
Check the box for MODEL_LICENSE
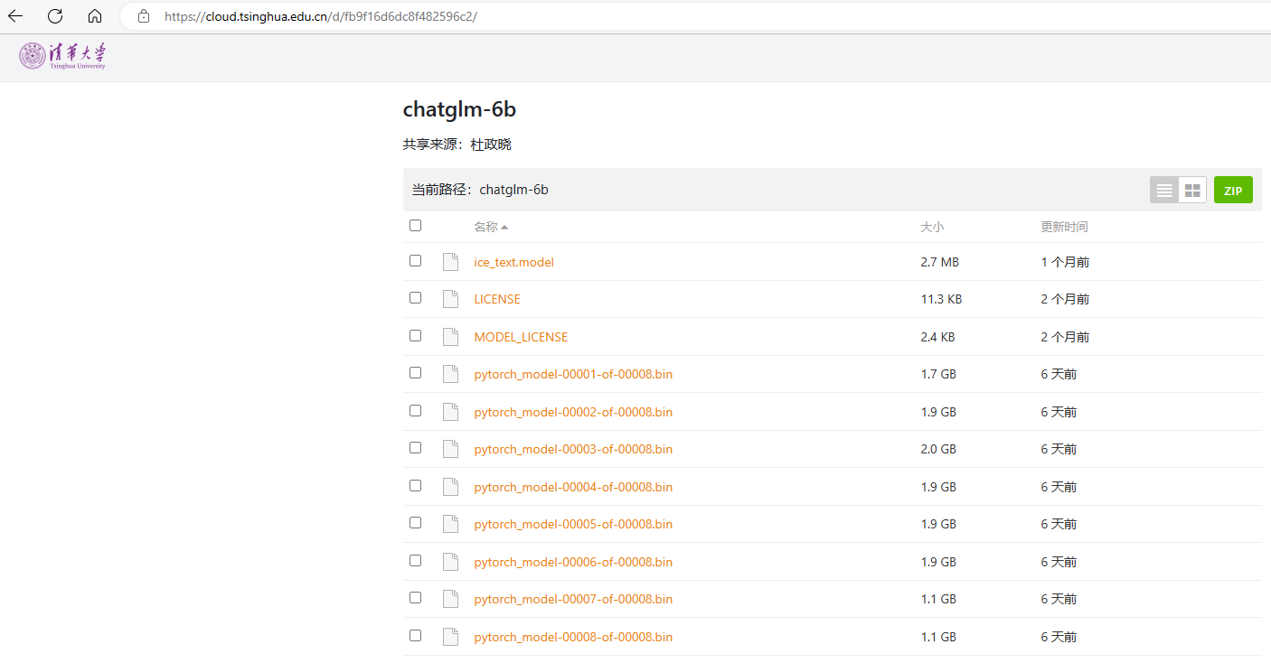pyautogui.click(x=415, y=335)
